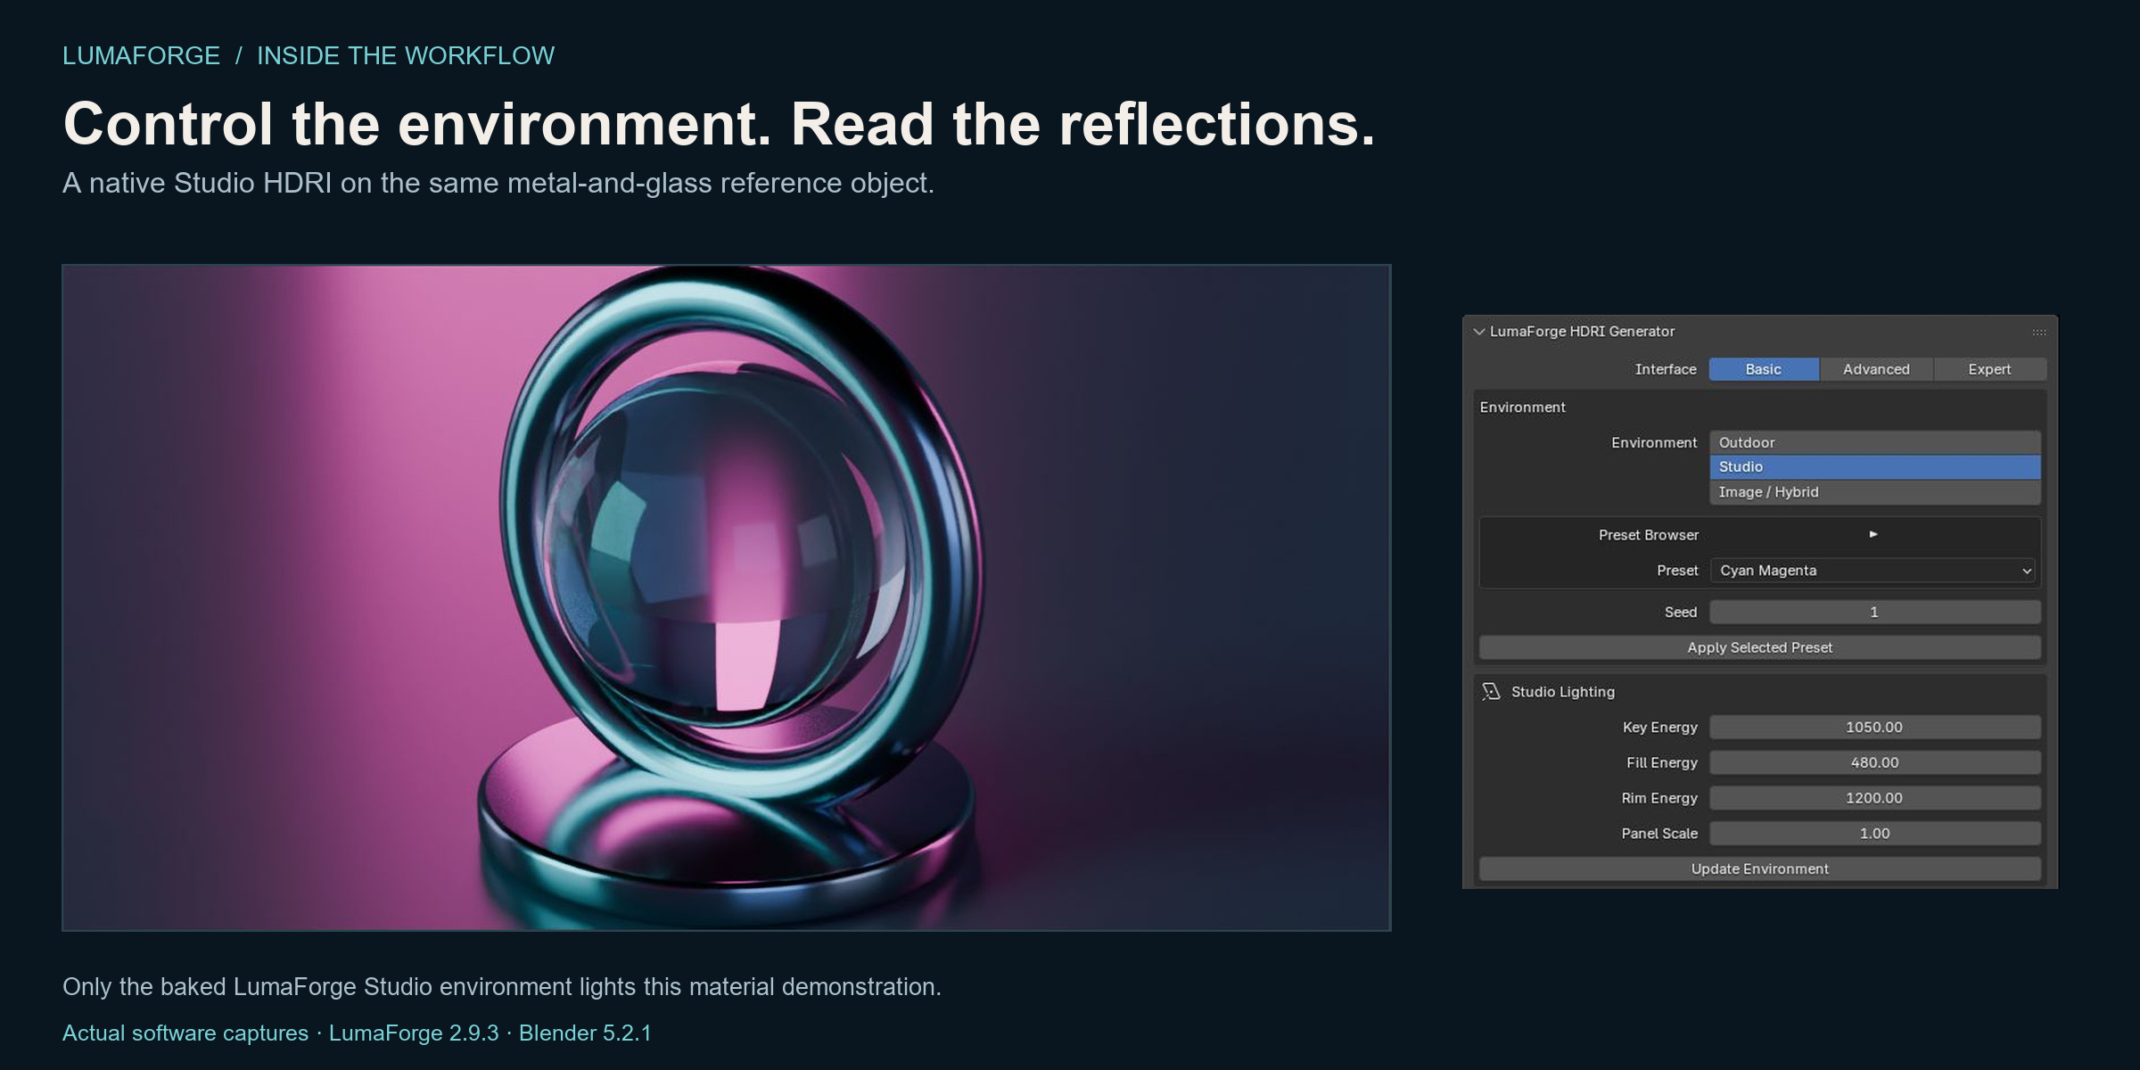Click the 'Actual software captures' footer text

(185, 1033)
